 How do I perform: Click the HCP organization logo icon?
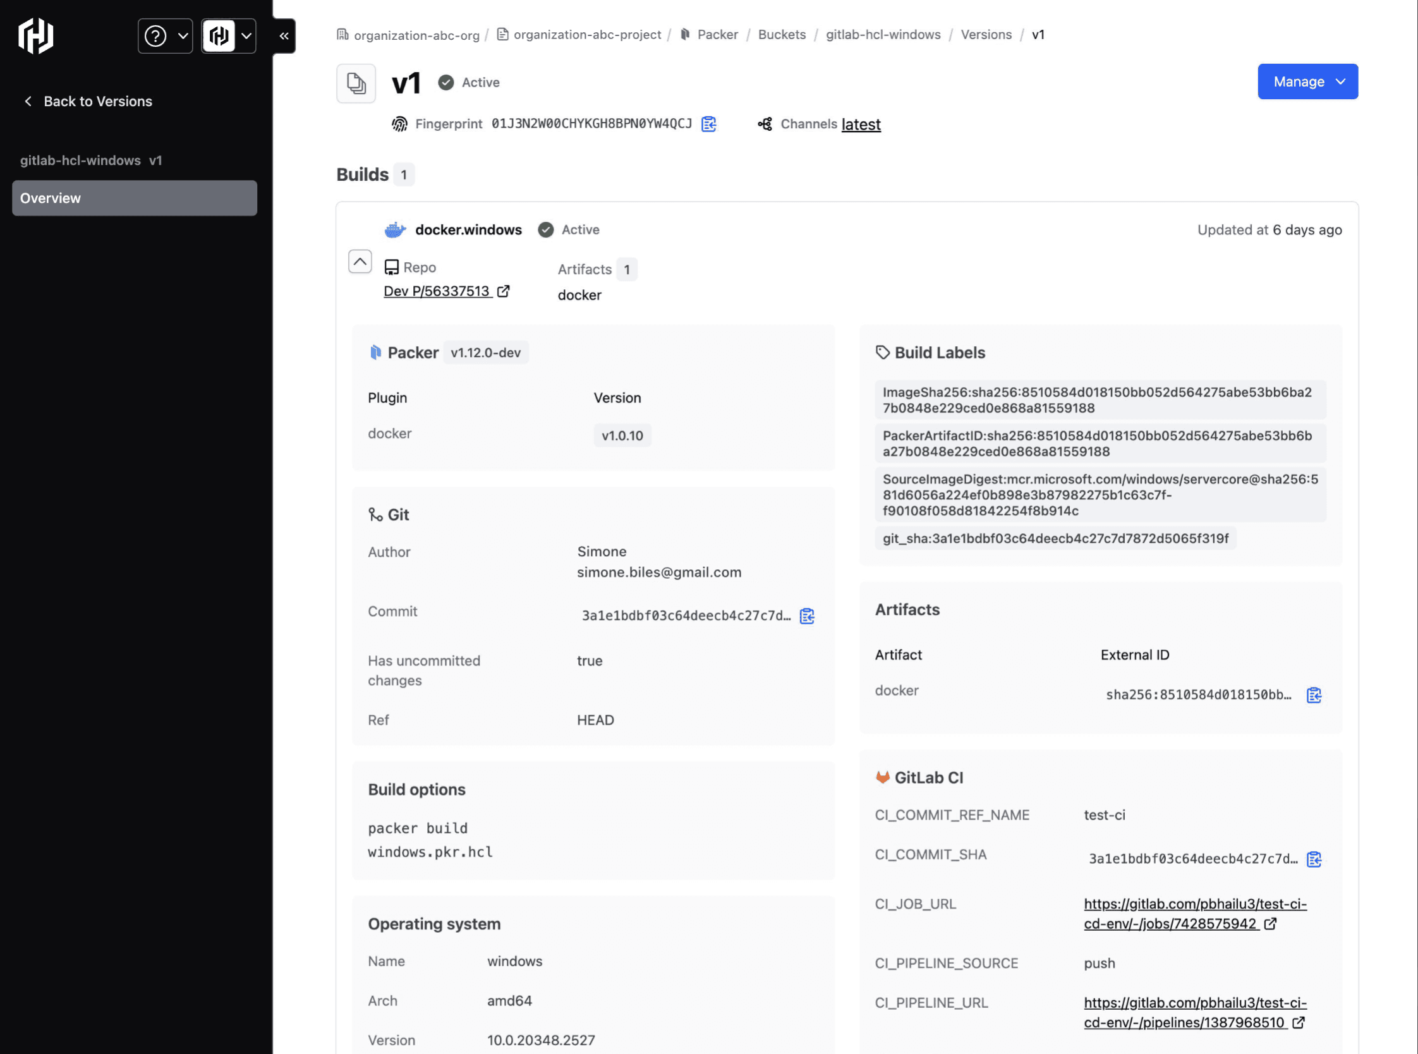coord(218,35)
